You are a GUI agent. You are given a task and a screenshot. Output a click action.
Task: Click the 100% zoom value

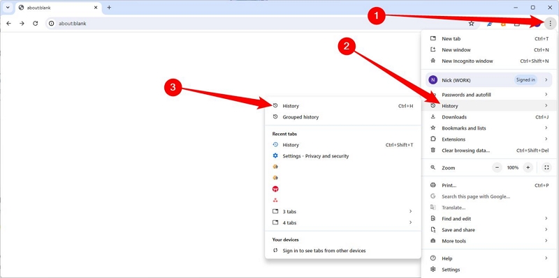pos(513,167)
